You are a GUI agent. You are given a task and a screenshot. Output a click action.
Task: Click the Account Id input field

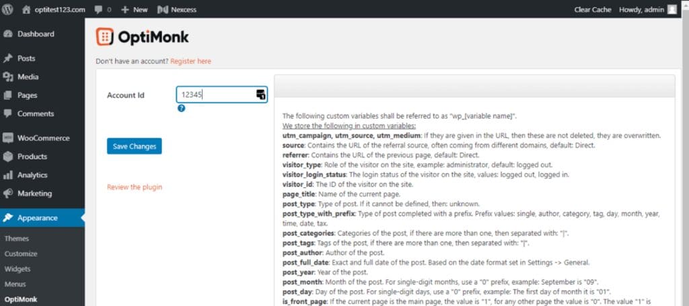coord(215,95)
